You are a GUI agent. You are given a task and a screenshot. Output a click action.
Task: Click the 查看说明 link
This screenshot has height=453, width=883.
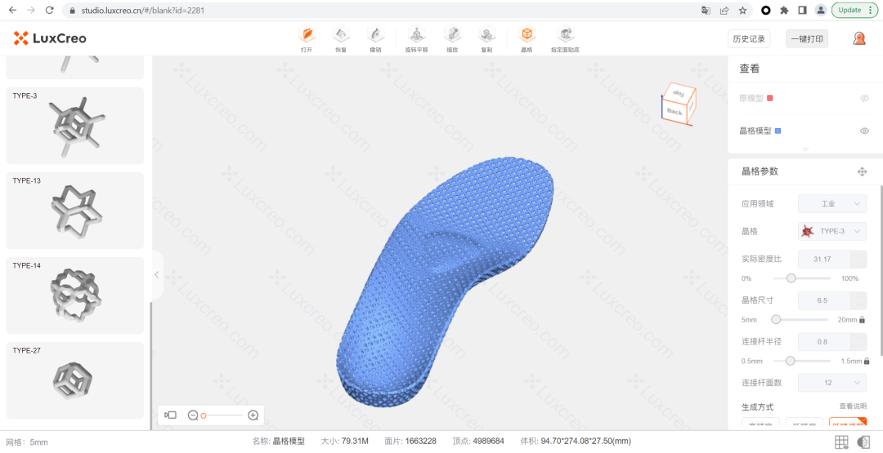pos(853,406)
